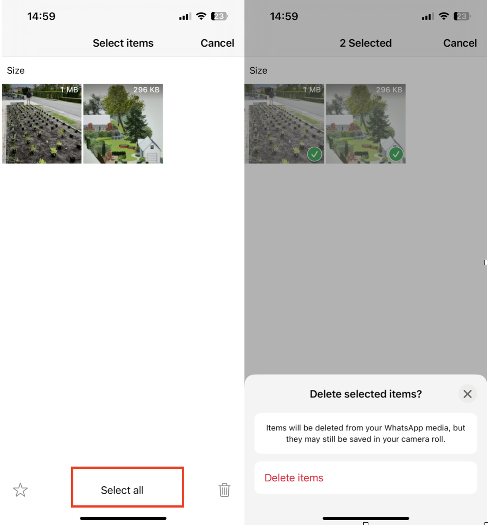Image resolution: width=488 pixels, height=525 pixels.
Task: Tap the star icon to favorite items
Action: coord(21,490)
